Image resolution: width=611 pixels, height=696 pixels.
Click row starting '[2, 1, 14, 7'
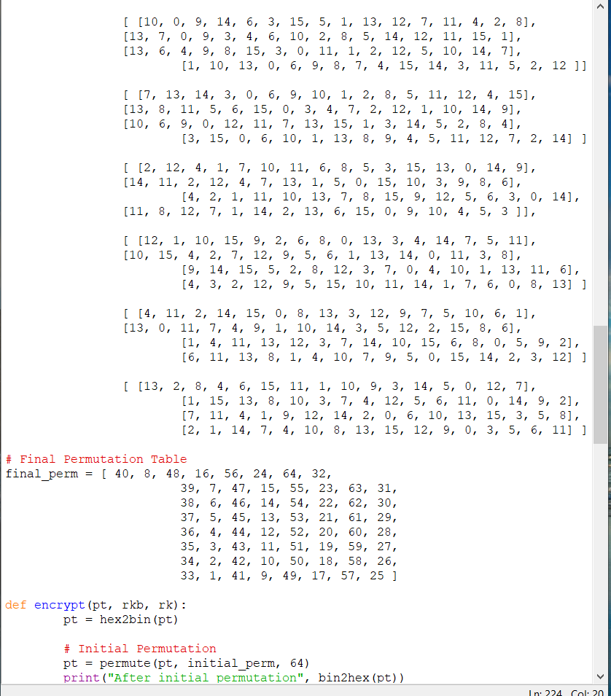tap(384, 430)
